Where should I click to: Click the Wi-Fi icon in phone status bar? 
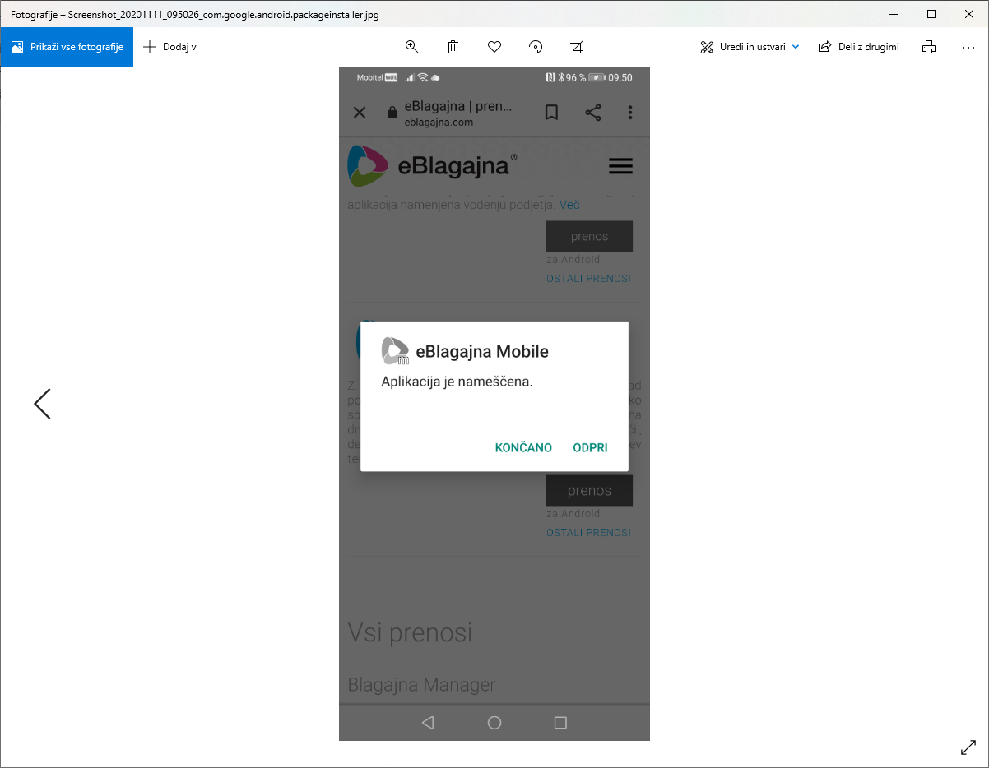423,77
